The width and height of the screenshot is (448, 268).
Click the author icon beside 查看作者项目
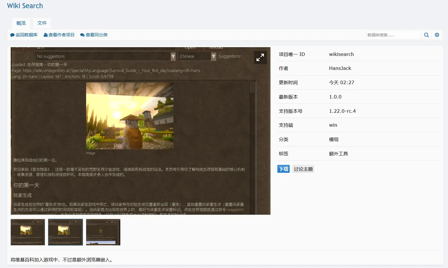coord(46,35)
